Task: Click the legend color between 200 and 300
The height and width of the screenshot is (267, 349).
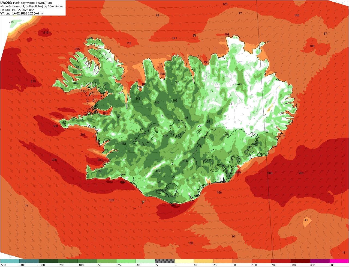Action: pos(281,261)
